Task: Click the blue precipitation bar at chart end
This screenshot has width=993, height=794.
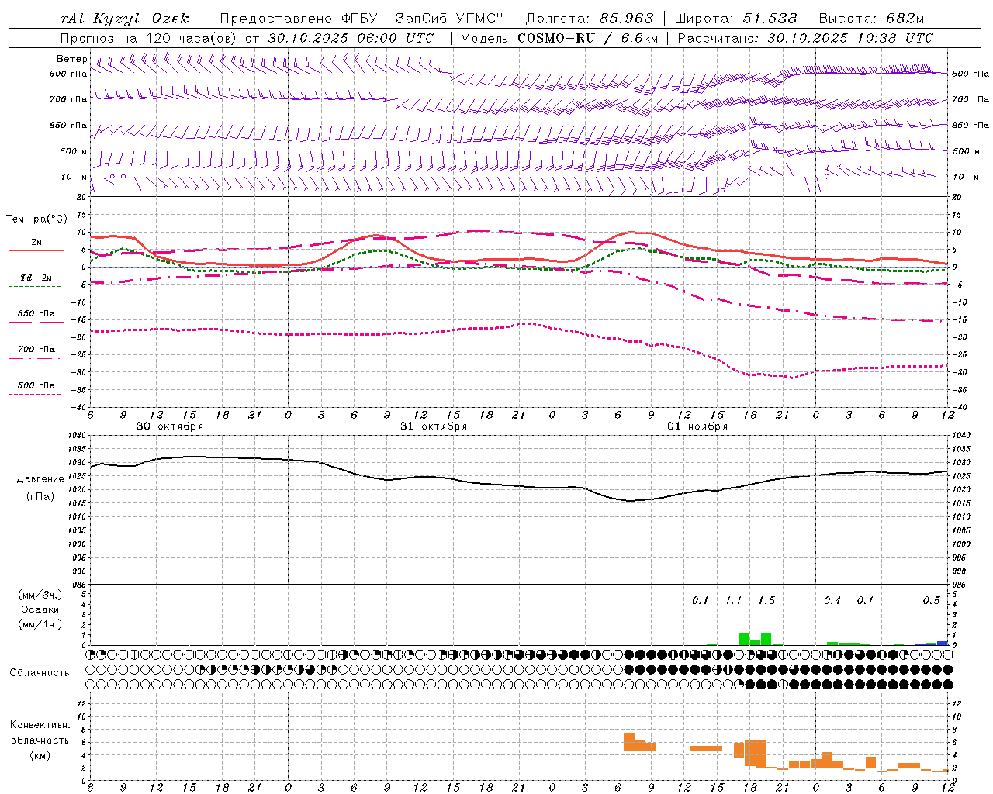Action: pos(943,643)
